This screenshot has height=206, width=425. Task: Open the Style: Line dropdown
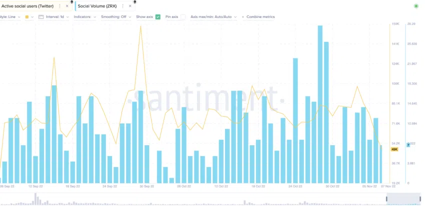tap(10, 17)
